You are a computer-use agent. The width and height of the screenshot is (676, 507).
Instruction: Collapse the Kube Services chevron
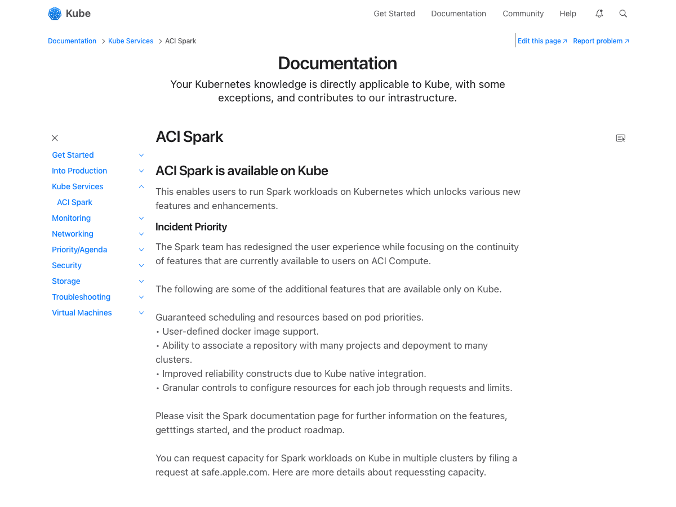click(141, 186)
